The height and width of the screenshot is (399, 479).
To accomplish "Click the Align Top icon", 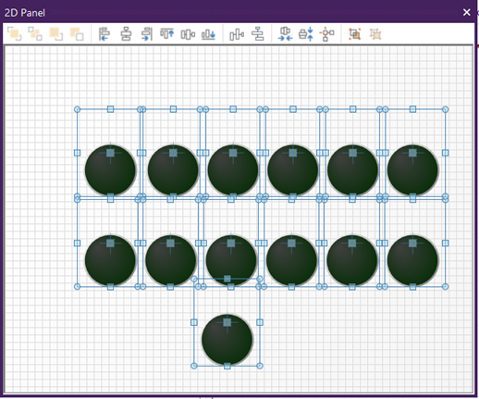I will click(166, 33).
